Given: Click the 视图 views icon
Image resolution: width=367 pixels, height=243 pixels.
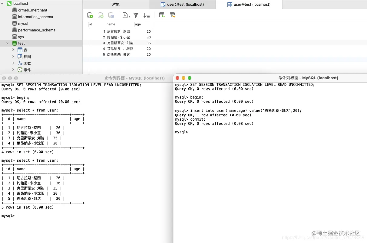Looking at the screenshot, I should (x=20, y=57).
